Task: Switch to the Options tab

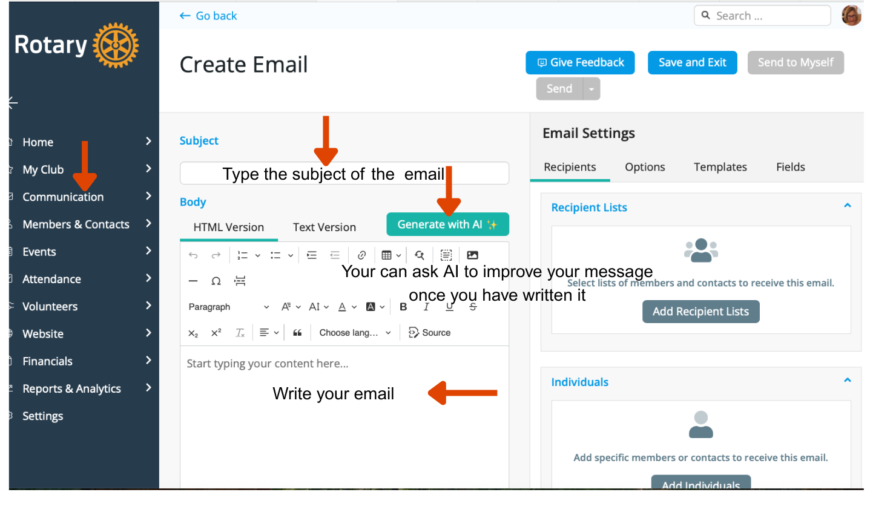Action: (x=645, y=167)
